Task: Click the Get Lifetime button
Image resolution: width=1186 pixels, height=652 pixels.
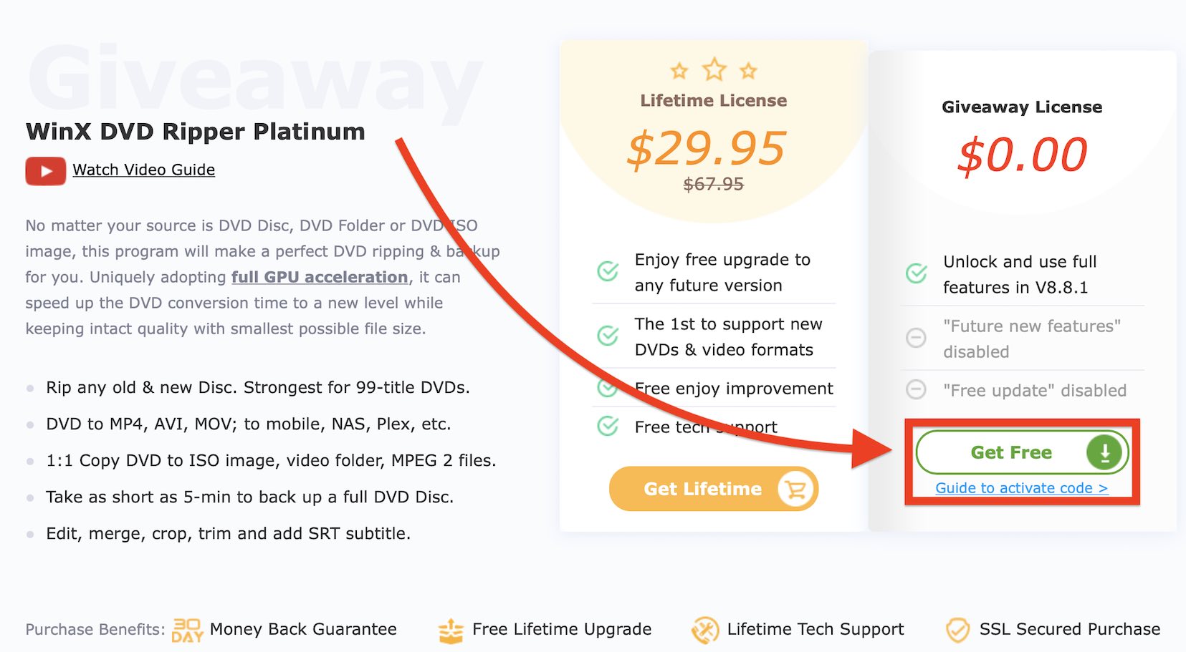Action: (702, 489)
